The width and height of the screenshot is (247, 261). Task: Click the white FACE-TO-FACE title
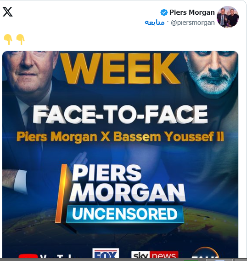coord(120,114)
